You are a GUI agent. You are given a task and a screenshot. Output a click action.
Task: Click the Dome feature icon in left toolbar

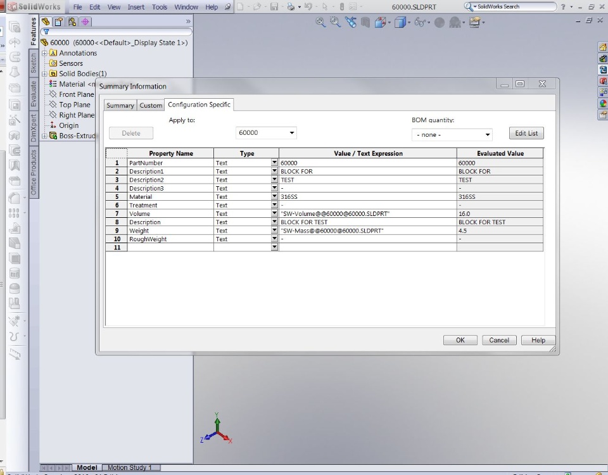(x=15, y=289)
